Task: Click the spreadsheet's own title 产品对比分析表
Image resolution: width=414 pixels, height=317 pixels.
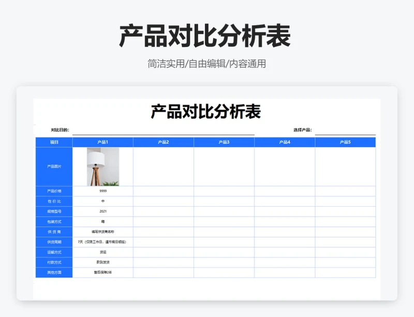Action: [205, 111]
